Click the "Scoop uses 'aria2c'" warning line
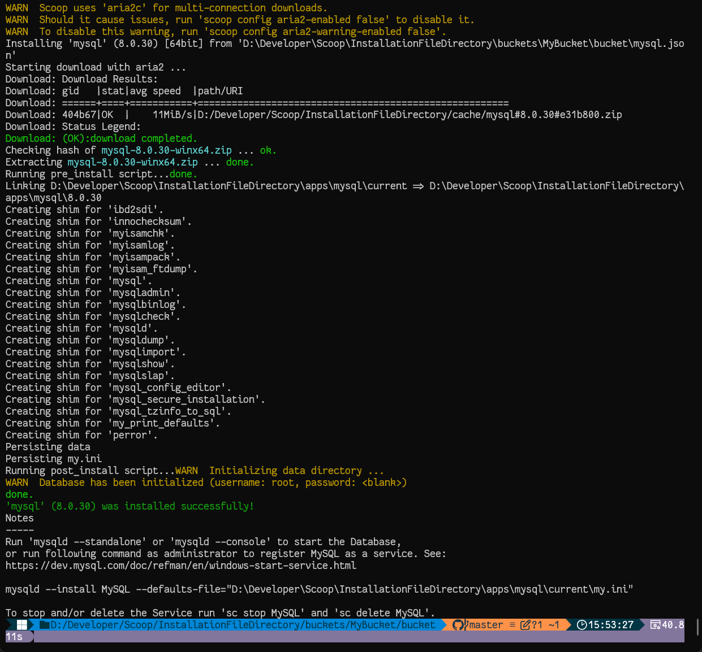The image size is (702, 652). click(166, 7)
